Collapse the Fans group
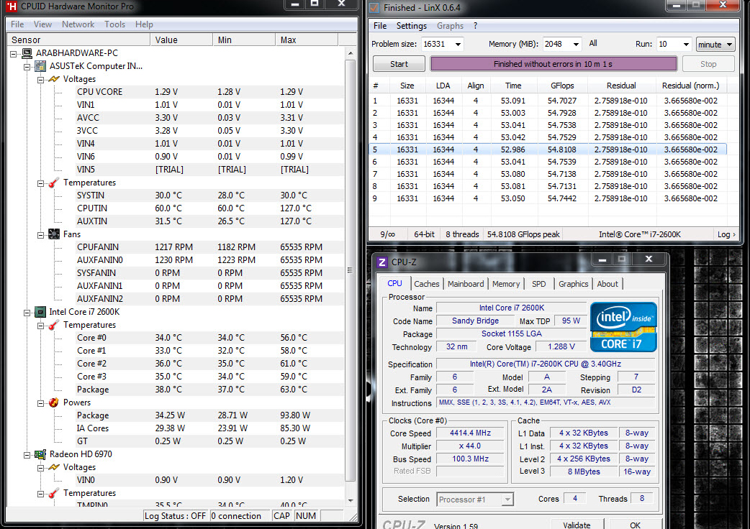 point(40,234)
